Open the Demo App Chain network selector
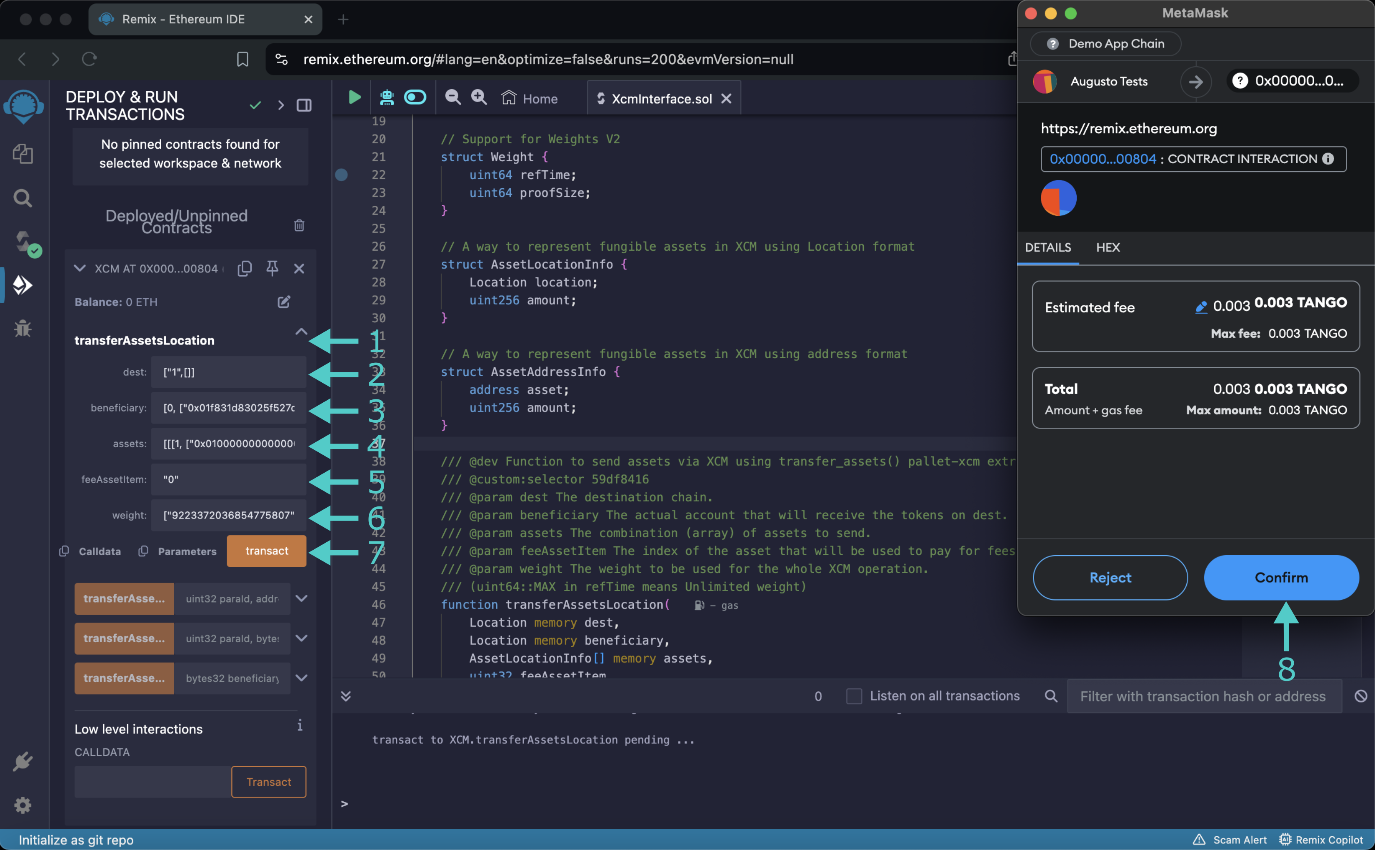This screenshot has height=850, width=1375. [1105, 43]
